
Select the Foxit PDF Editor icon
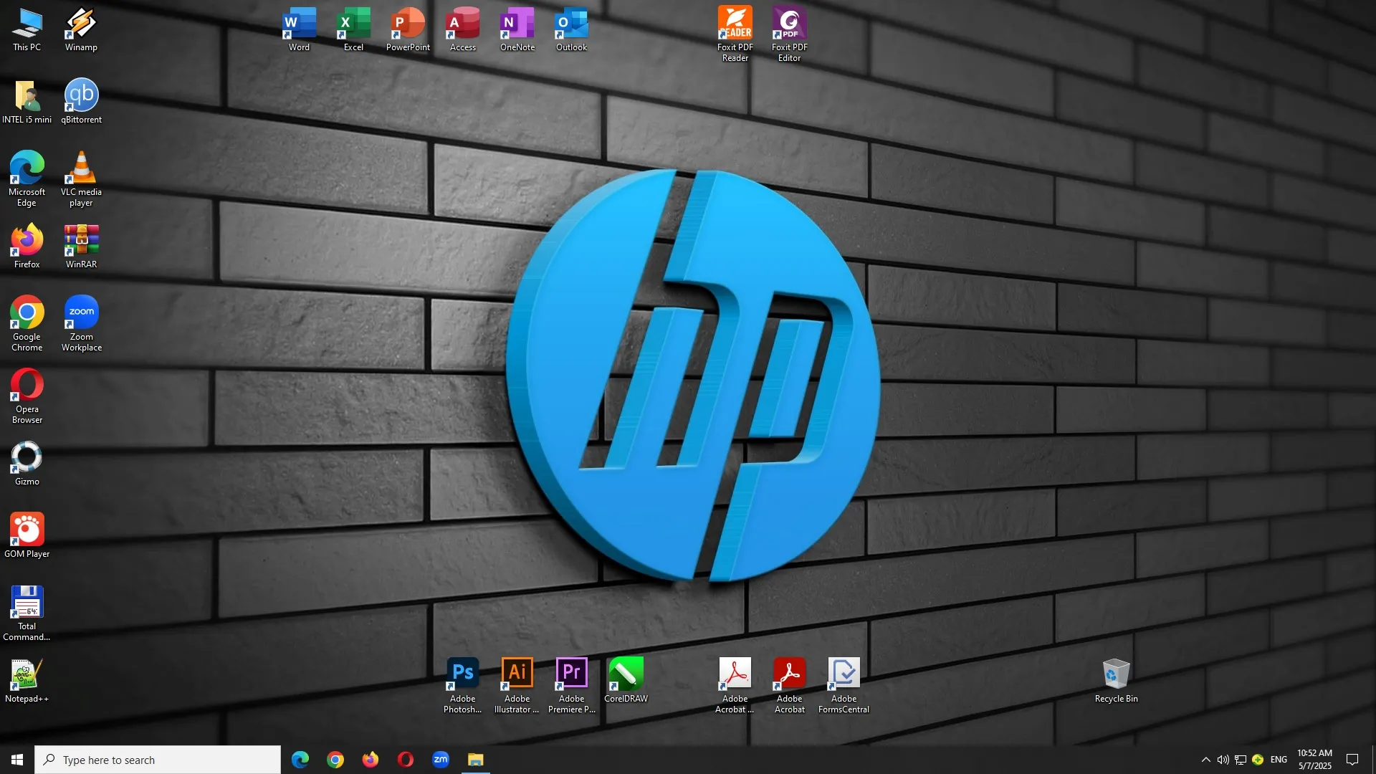tap(790, 34)
